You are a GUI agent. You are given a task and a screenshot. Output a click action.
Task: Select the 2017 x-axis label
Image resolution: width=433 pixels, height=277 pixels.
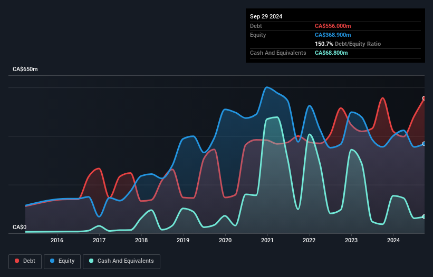(99, 240)
